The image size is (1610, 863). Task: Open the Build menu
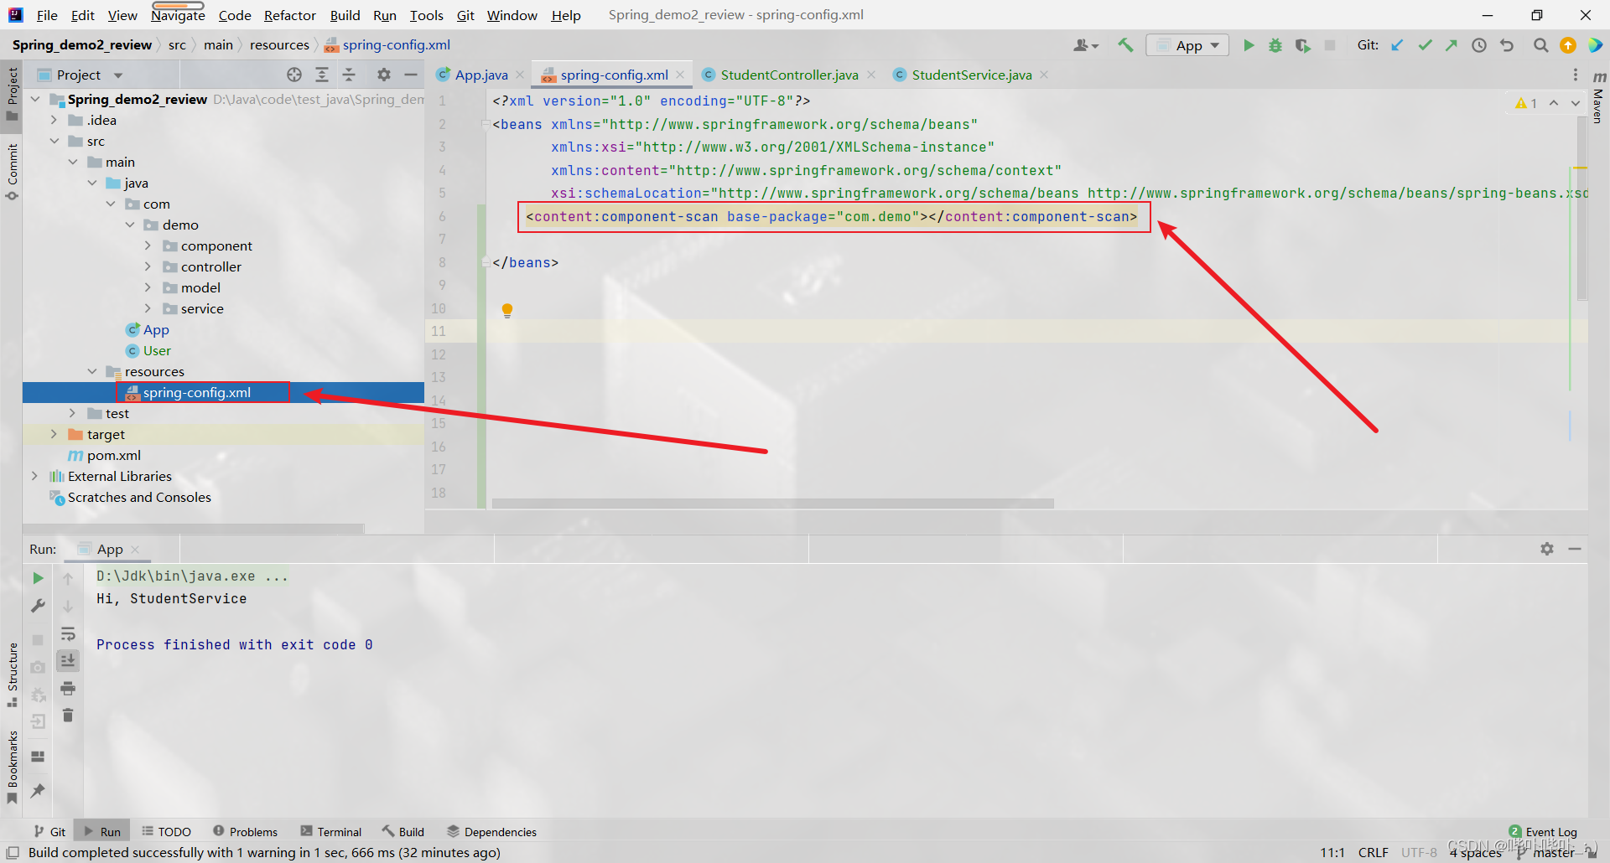(x=345, y=15)
